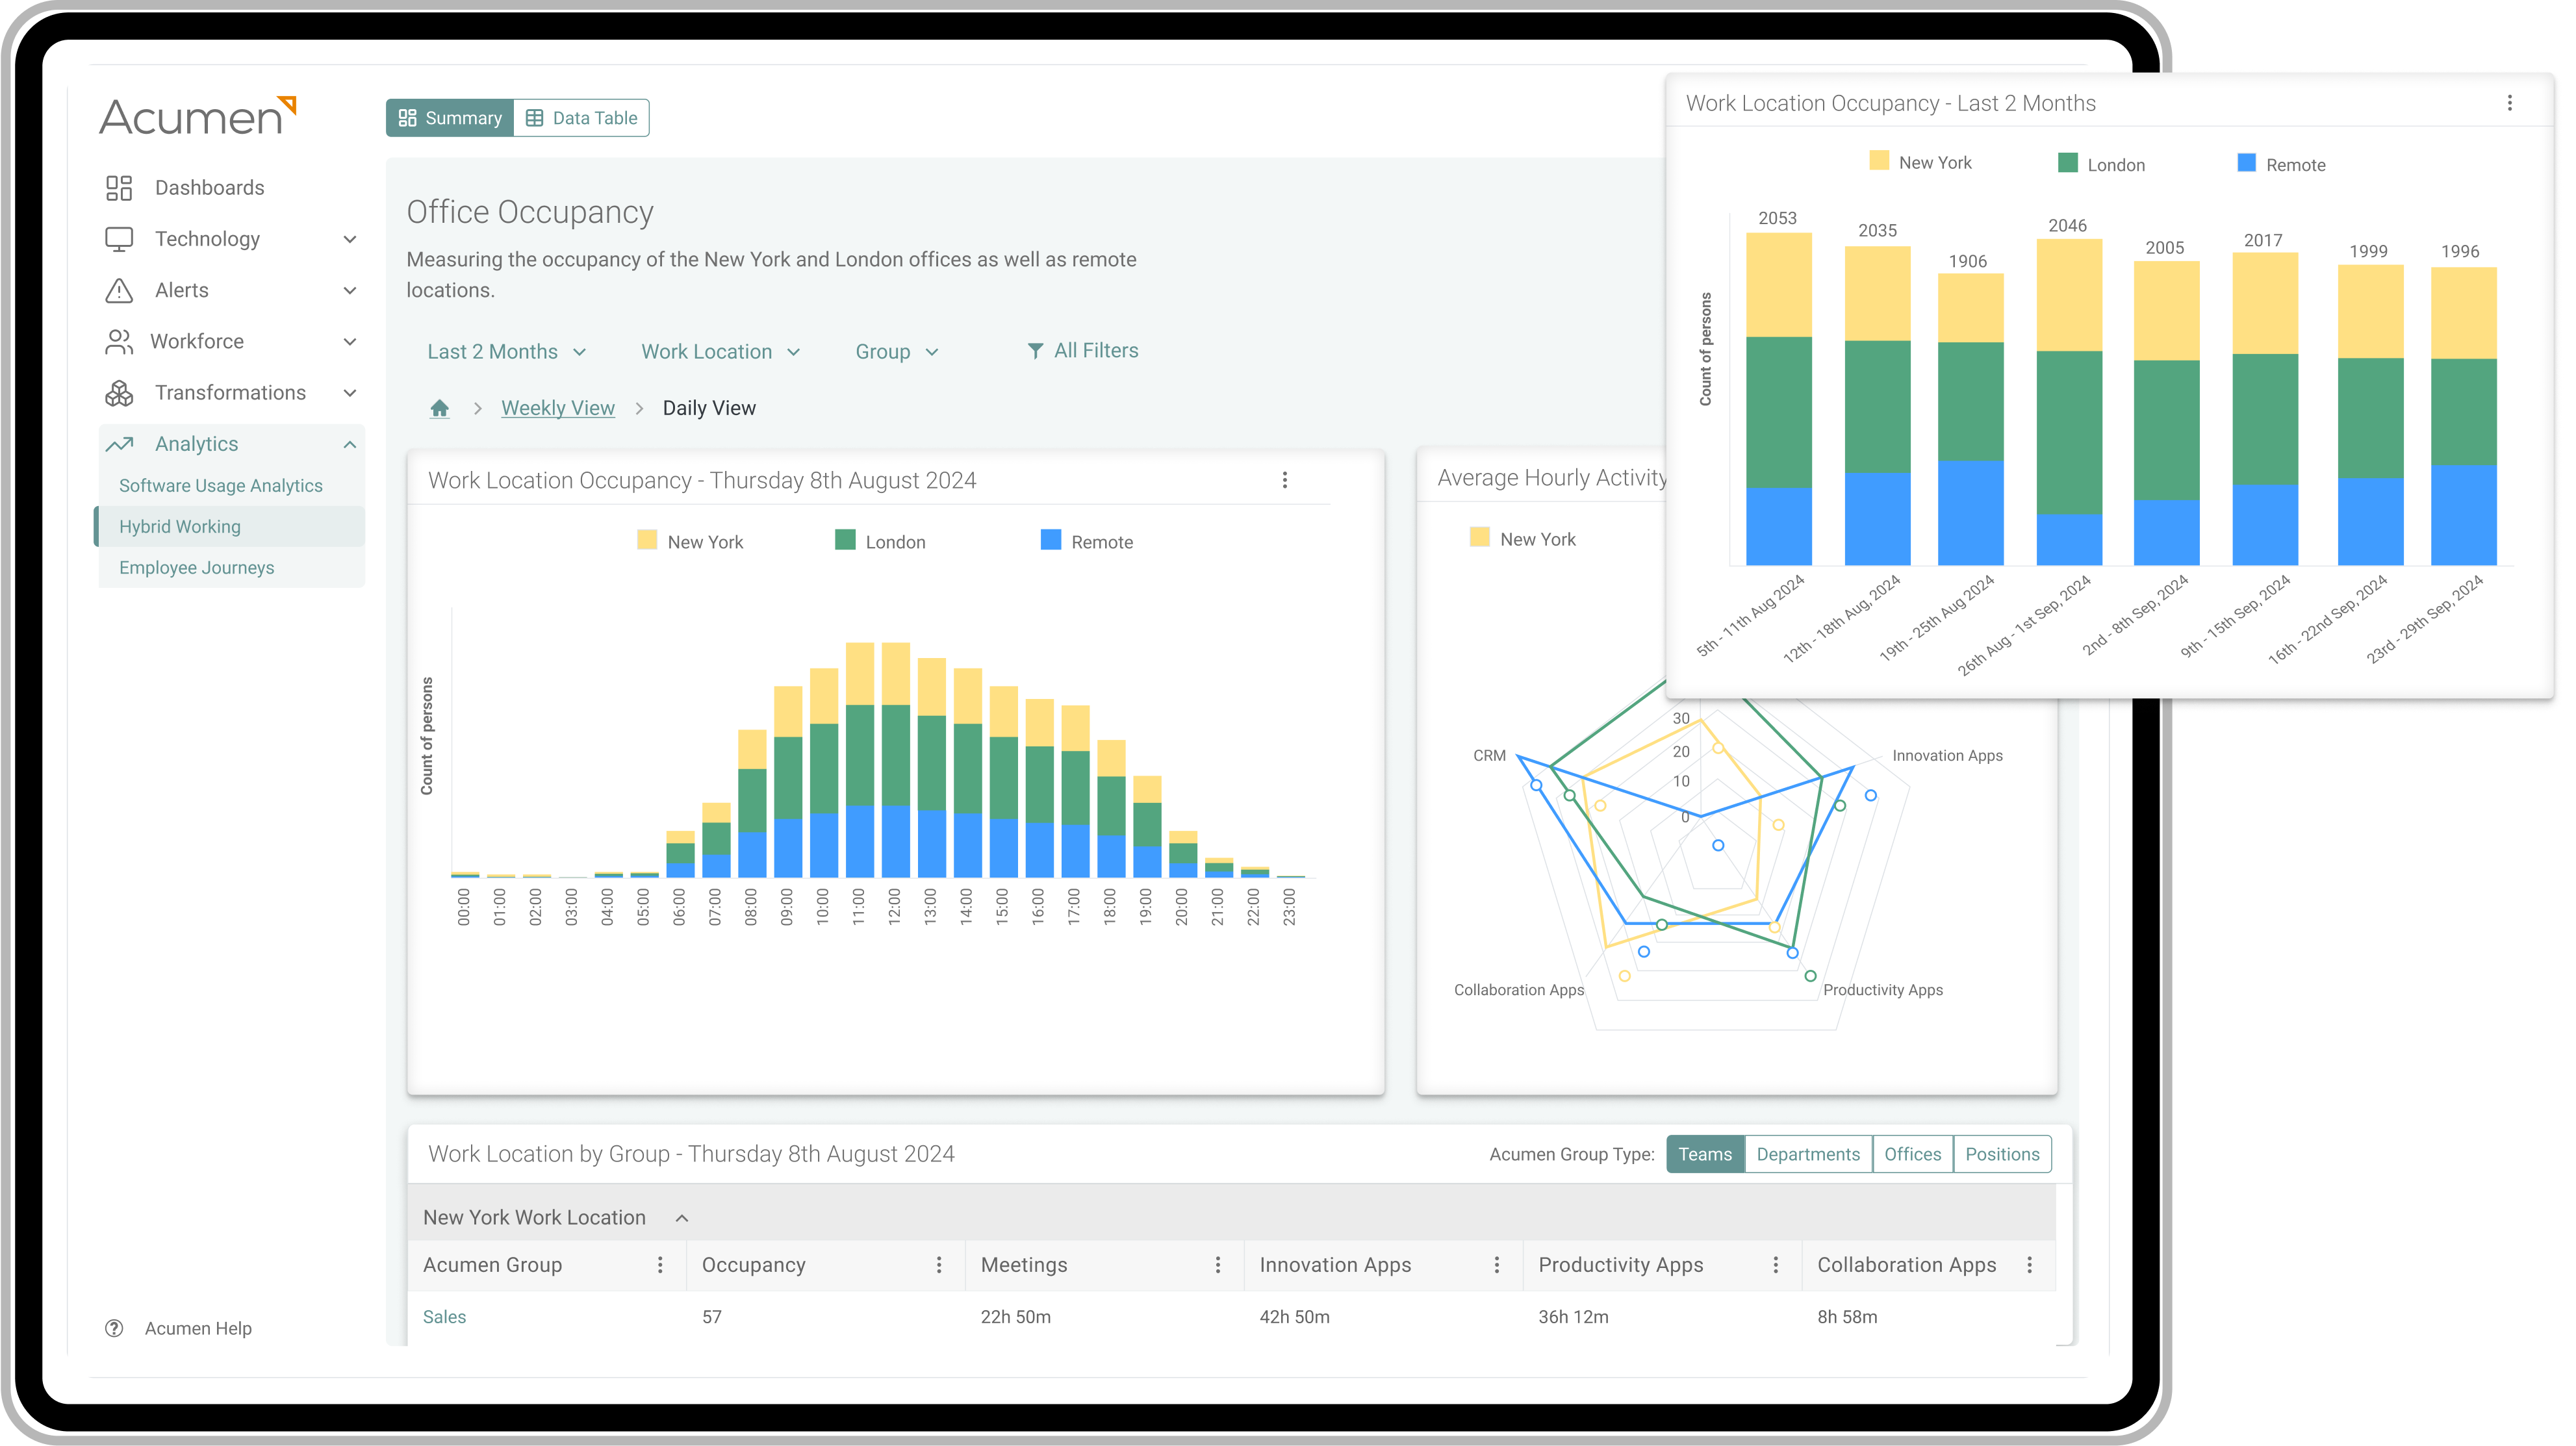The height and width of the screenshot is (1446, 2576).
Task: Click the Alerts sidebar icon
Action: (x=118, y=288)
